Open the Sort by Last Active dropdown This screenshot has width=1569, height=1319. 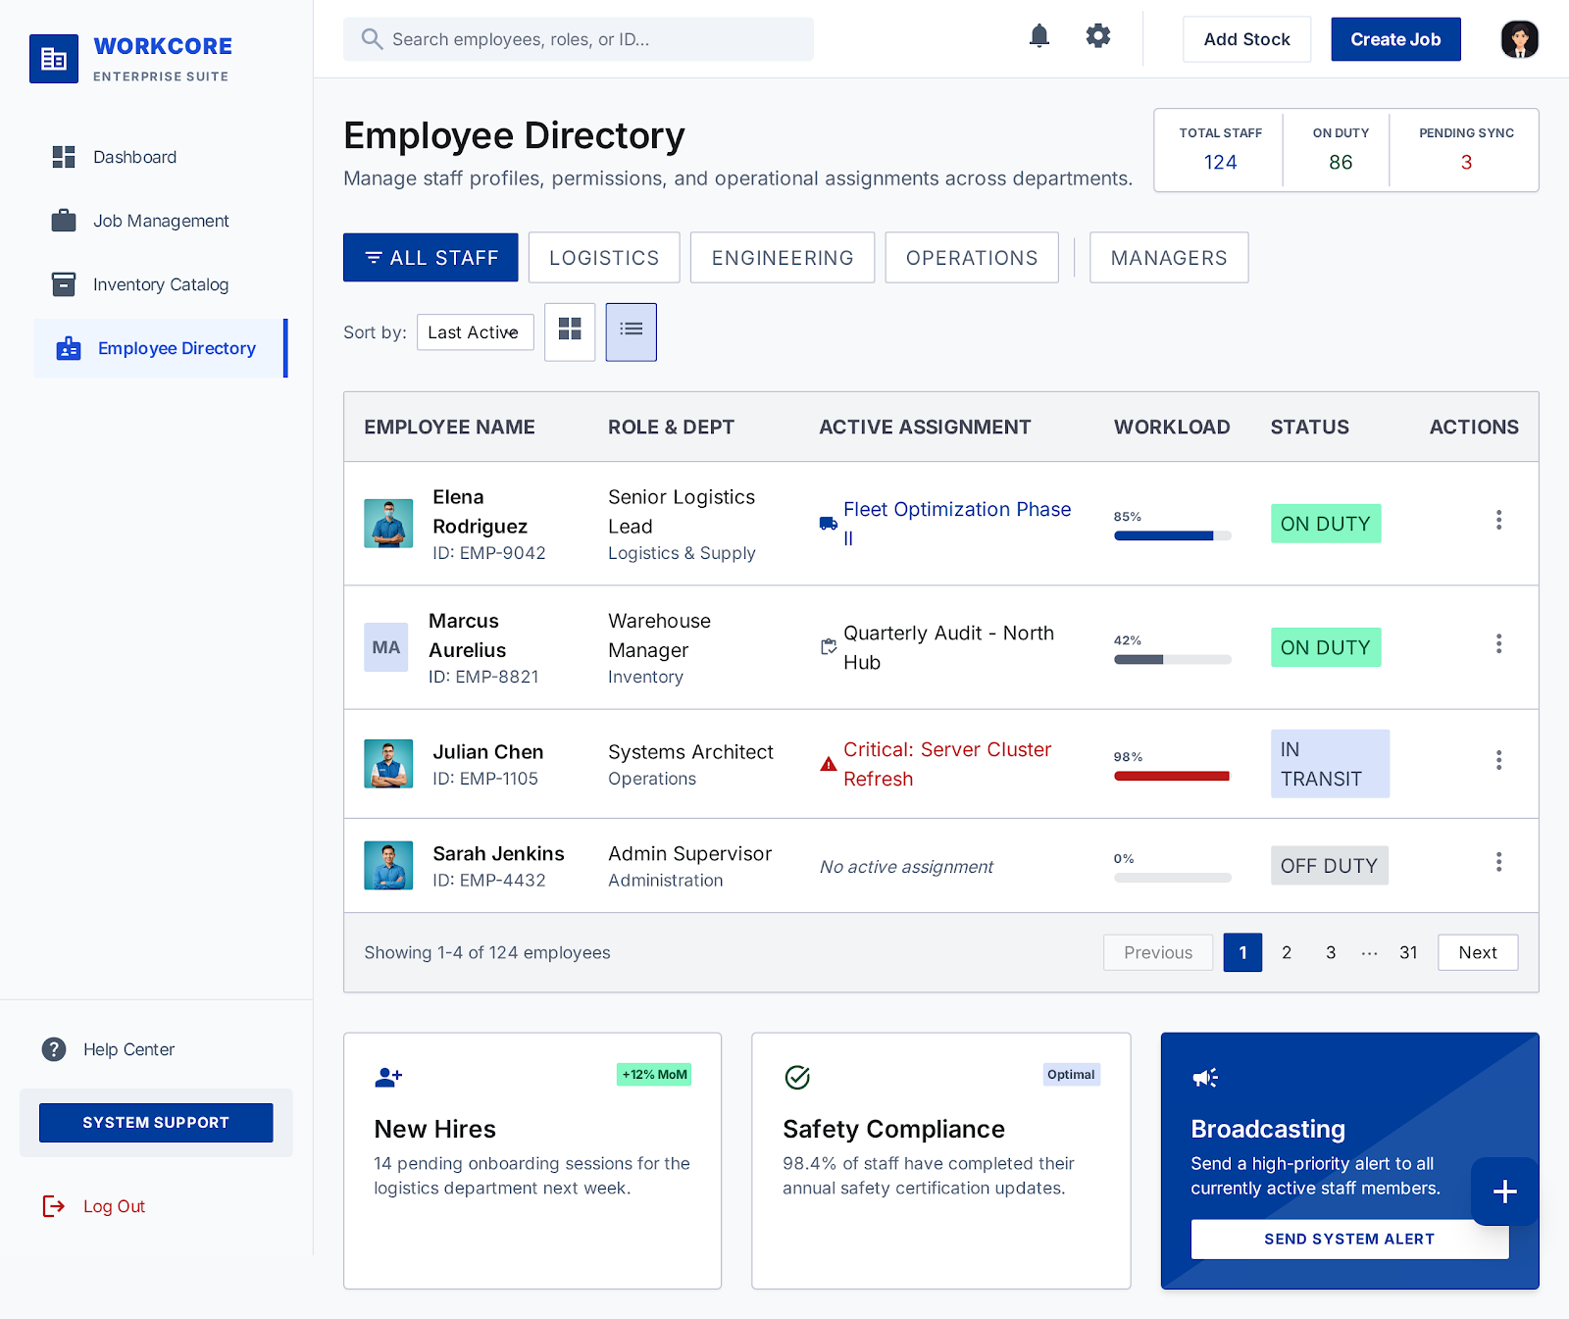(x=475, y=331)
